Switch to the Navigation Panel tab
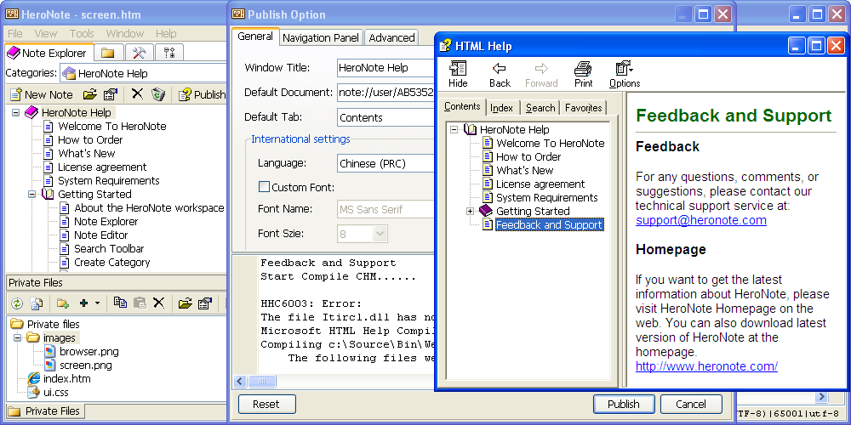The image size is (851, 425). pos(321,38)
